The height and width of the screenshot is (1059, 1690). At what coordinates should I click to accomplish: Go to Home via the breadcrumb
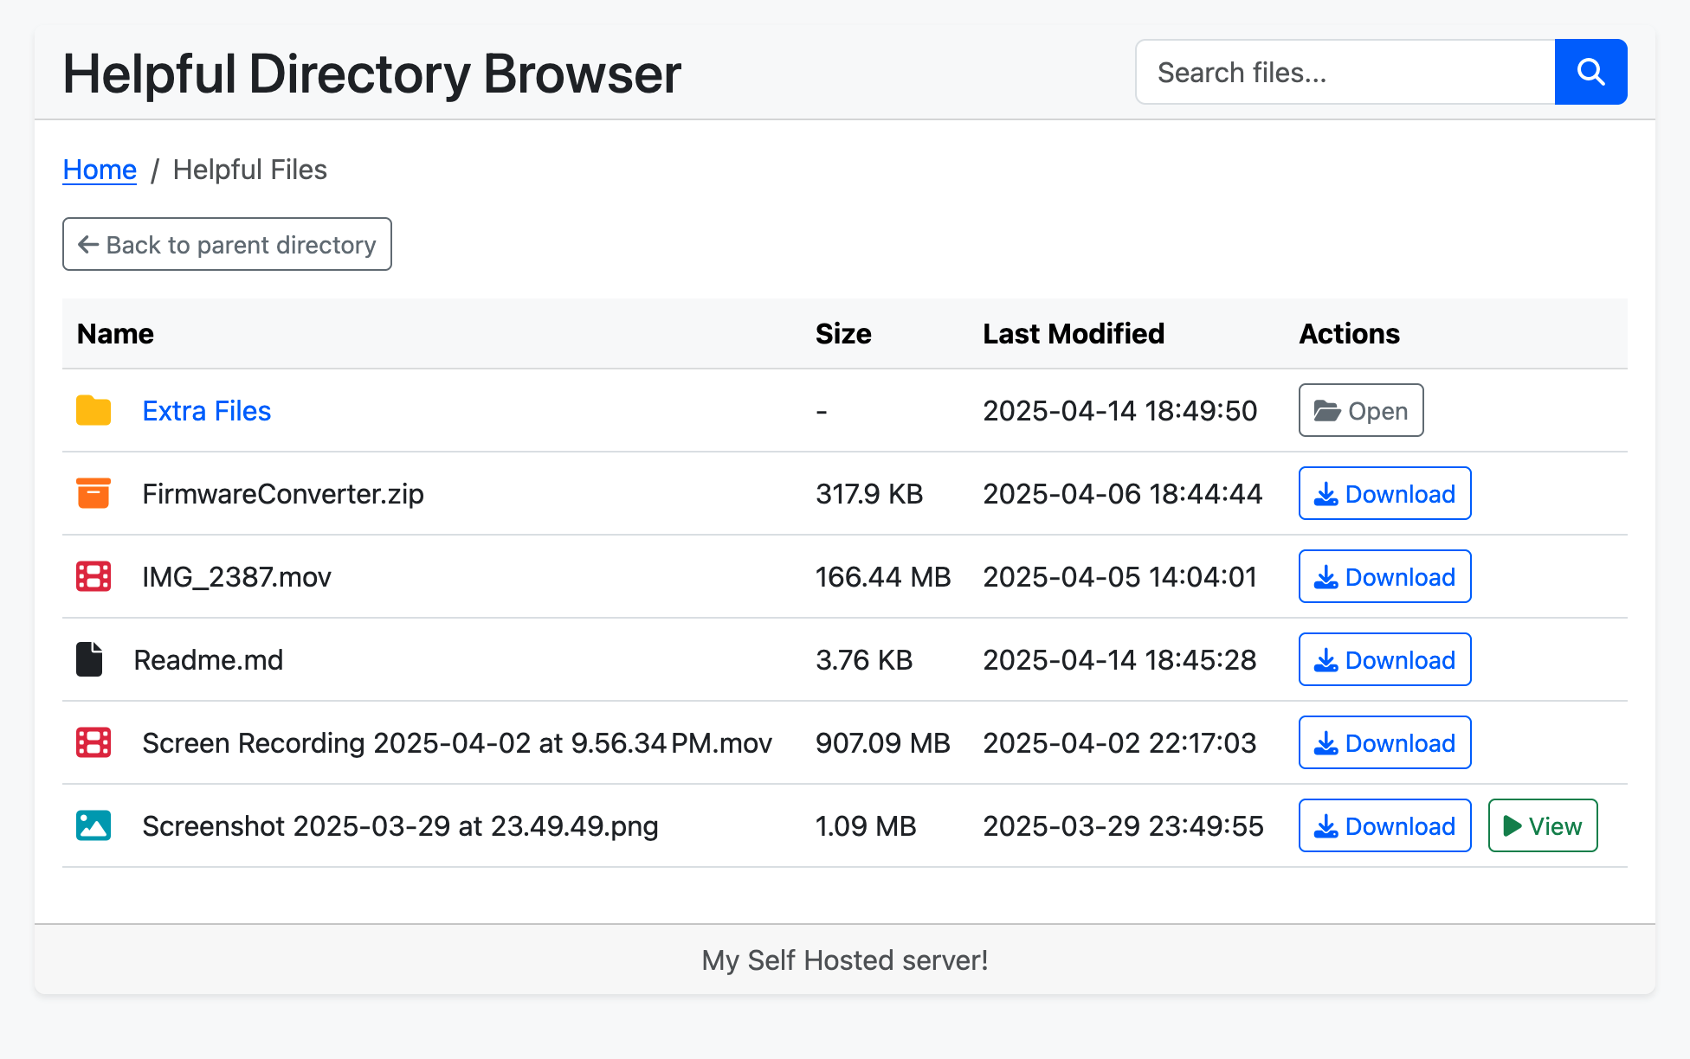(x=100, y=170)
